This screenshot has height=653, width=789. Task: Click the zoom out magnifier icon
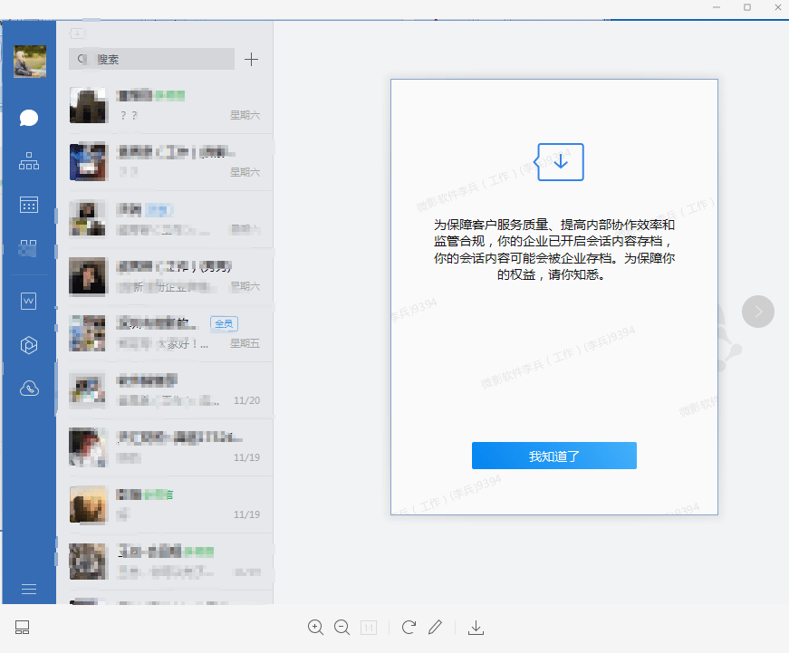pos(342,628)
